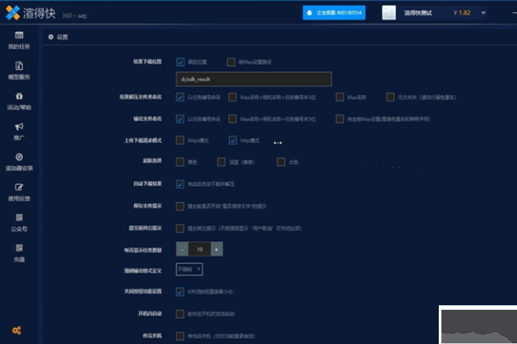Image resolution: width=517 pixels, height=344 pixels.
Task: Click the ¥1.82 balance
Action: pyautogui.click(x=462, y=13)
